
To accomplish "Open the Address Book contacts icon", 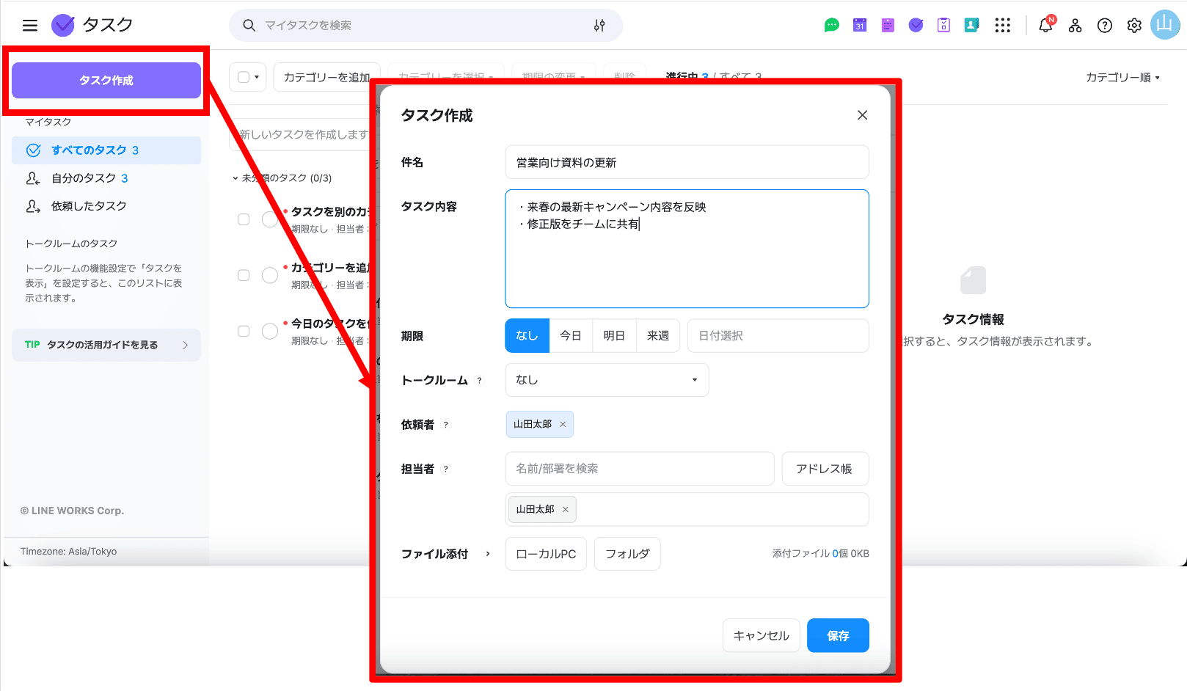I will click(x=971, y=24).
